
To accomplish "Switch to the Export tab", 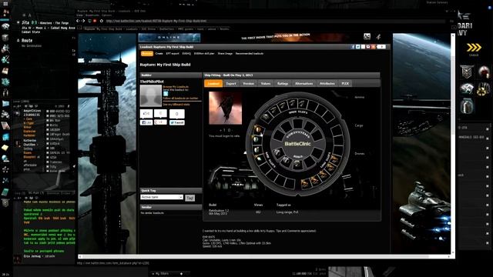I will tap(231, 84).
